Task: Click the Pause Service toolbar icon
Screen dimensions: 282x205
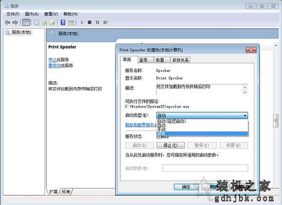Action: tap(97, 22)
